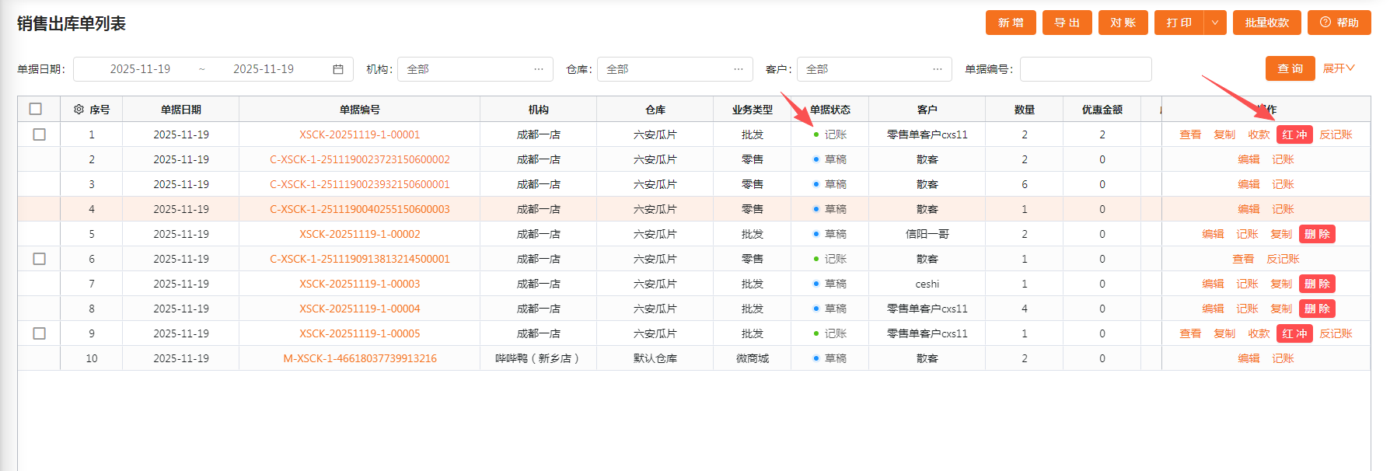Click the 哔哔鸭（新乡店） cell
This screenshot has width=1390, height=471.
[x=538, y=358]
